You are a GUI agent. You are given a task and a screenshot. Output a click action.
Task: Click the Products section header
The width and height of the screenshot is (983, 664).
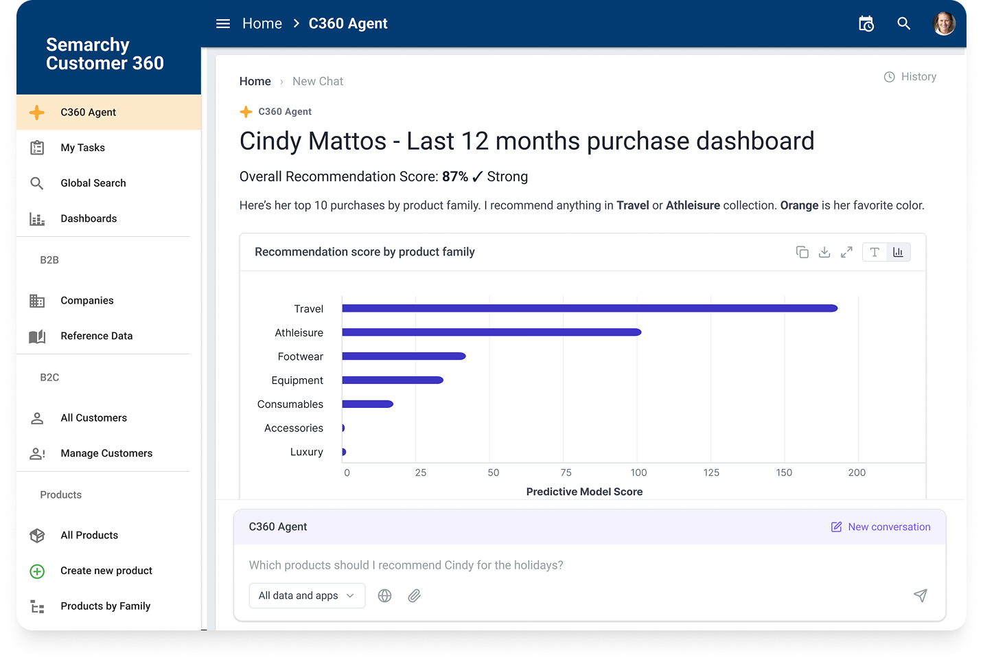pyautogui.click(x=60, y=495)
